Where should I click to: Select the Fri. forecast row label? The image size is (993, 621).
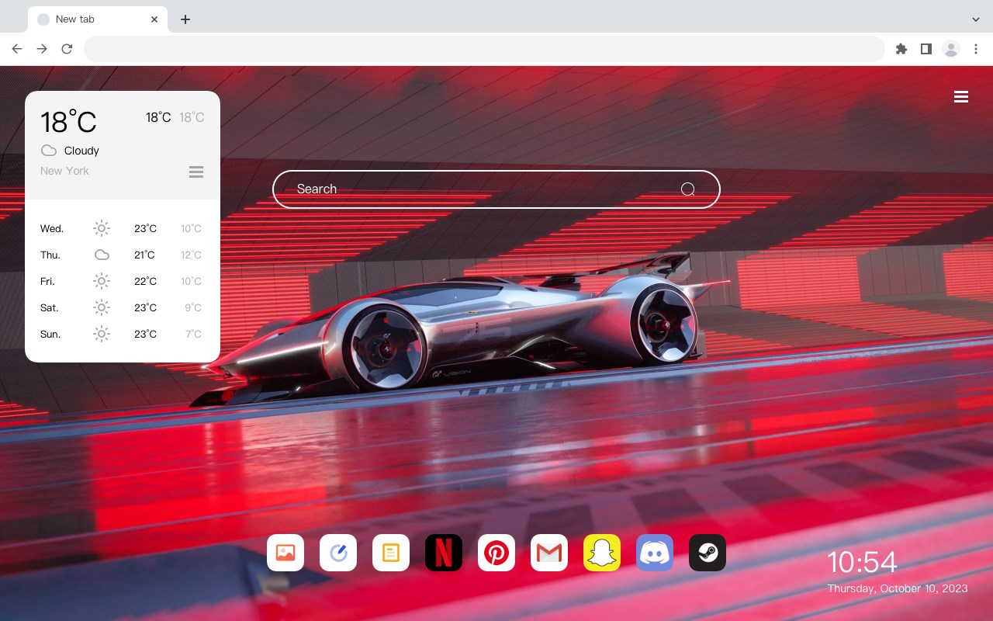point(47,281)
